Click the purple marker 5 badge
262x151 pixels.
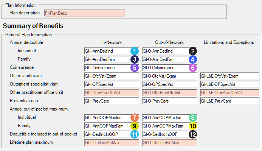pyautogui.click(x=135, y=68)
